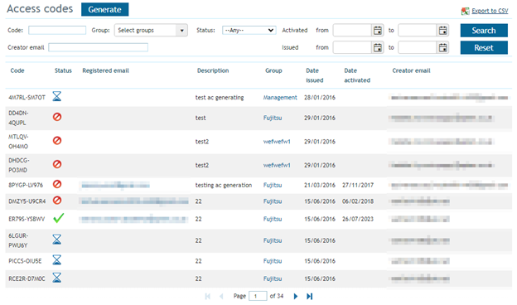Image resolution: width=517 pixels, height=305 pixels.
Task: Click Registered email column header
Action: [x=105, y=70]
